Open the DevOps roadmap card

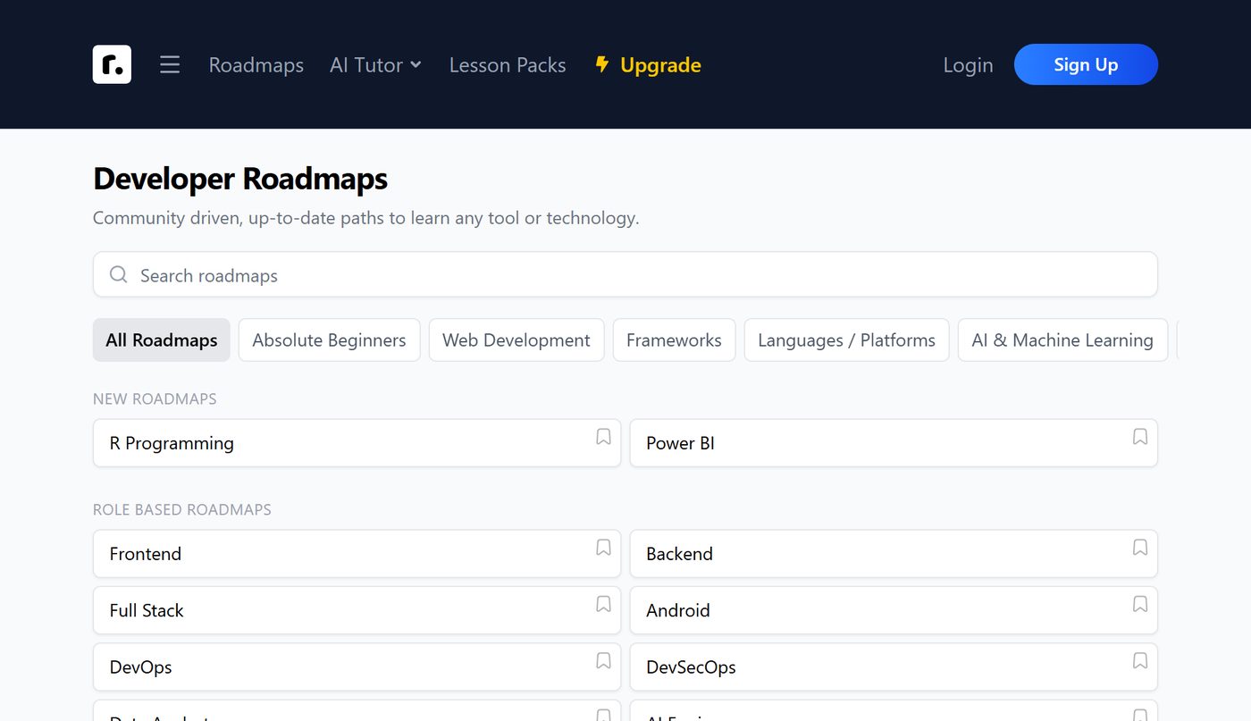(x=357, y=667)
